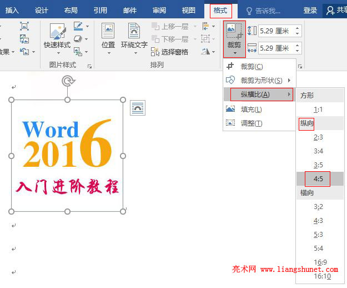Expand the align dropdown arrow
This screenshot has width=347, height=288.
(x=214, y=26)
